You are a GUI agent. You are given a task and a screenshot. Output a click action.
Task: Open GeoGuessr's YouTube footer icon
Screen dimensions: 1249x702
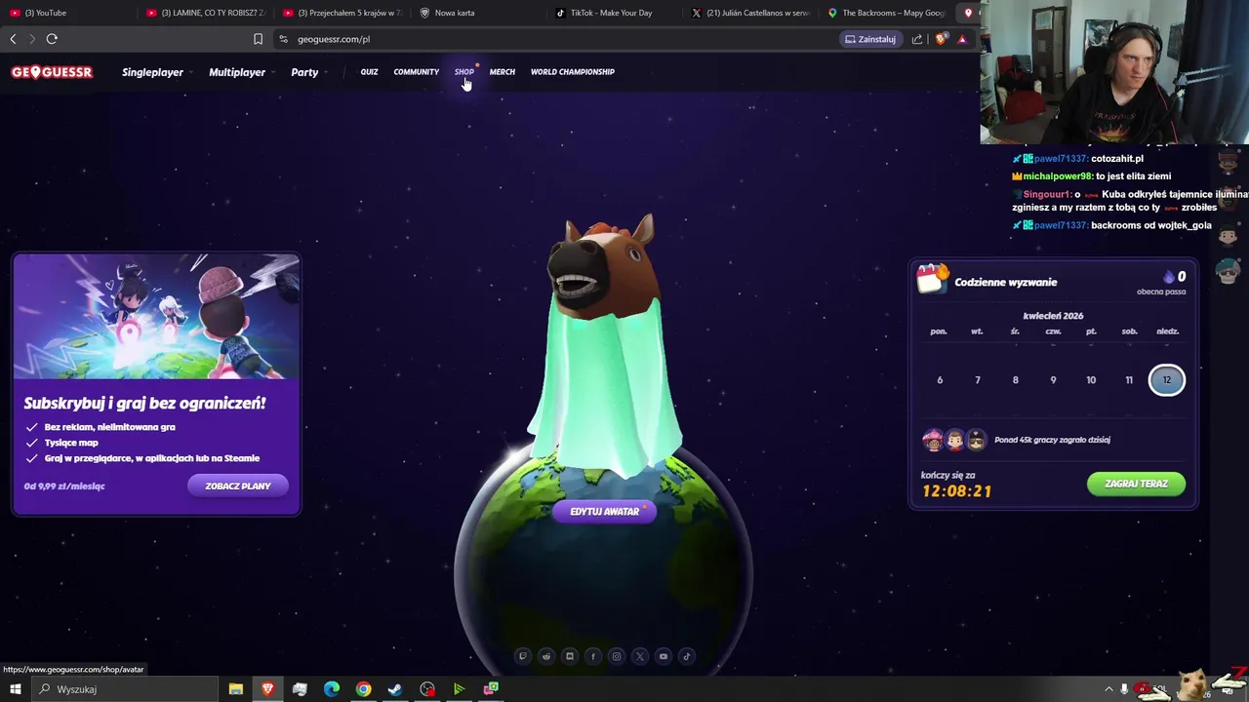click(664, 656)
